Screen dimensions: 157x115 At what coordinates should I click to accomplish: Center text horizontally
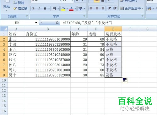[x=97, y=8]
